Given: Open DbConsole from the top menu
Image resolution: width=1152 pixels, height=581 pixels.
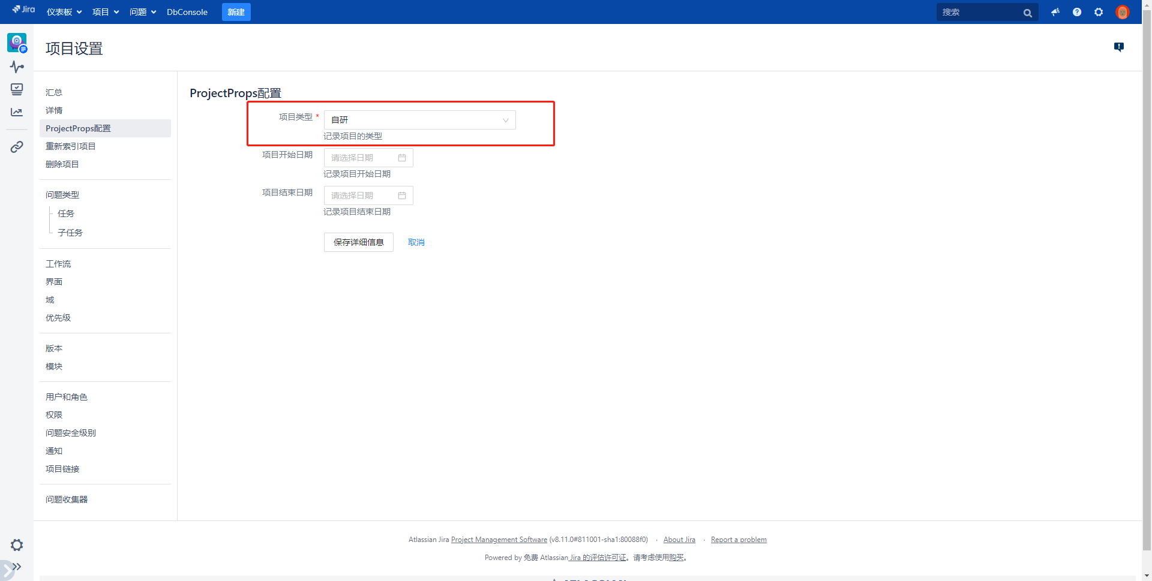Looking at the screenshot, I should tap(187, 12).
